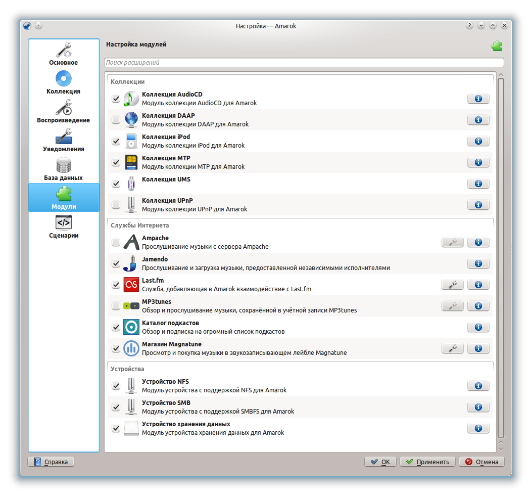Open info for Устройство SMB
The height and width of the screenshot is (496, 532).
tap(478, 407)
